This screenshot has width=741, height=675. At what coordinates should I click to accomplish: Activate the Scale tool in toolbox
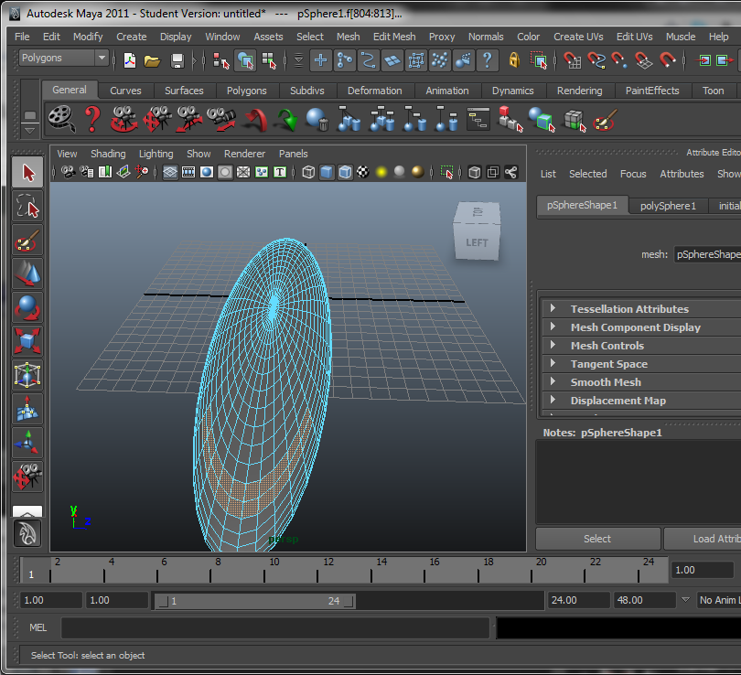pyautogui.click(x=27, y=341)
